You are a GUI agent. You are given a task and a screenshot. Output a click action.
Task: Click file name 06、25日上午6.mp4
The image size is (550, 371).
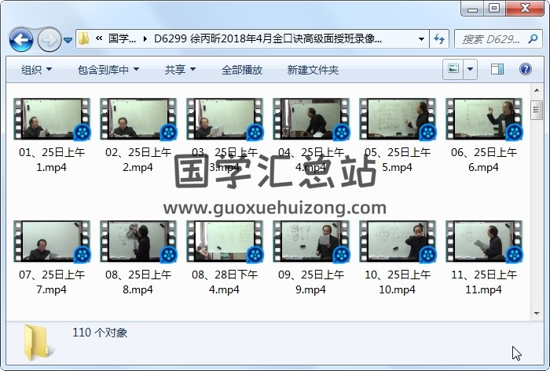484,159
